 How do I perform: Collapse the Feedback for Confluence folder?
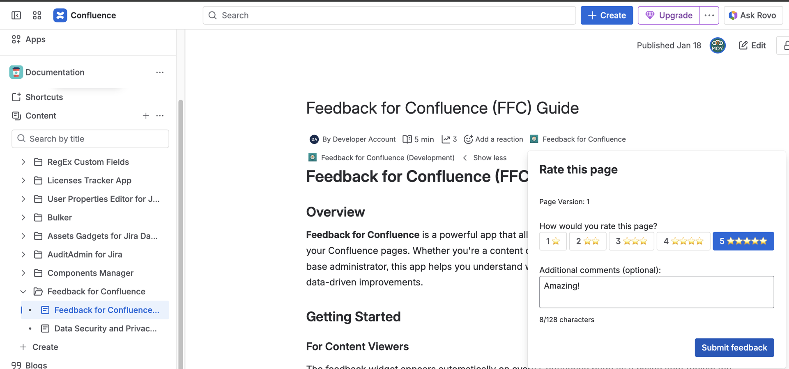coord(23,292)
